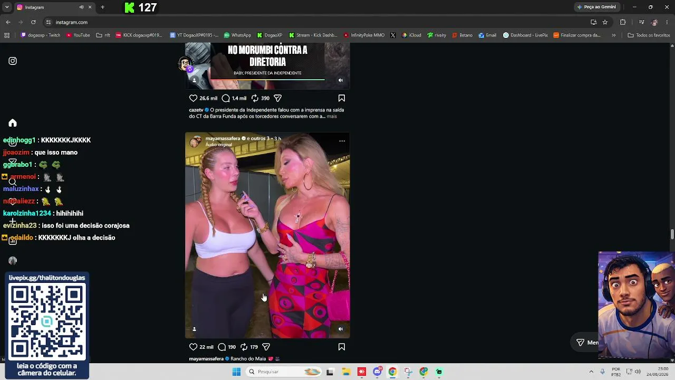Show tagged people on the mayamassafera video
This screenshot has width=675, height=380.
pos(194,329)
